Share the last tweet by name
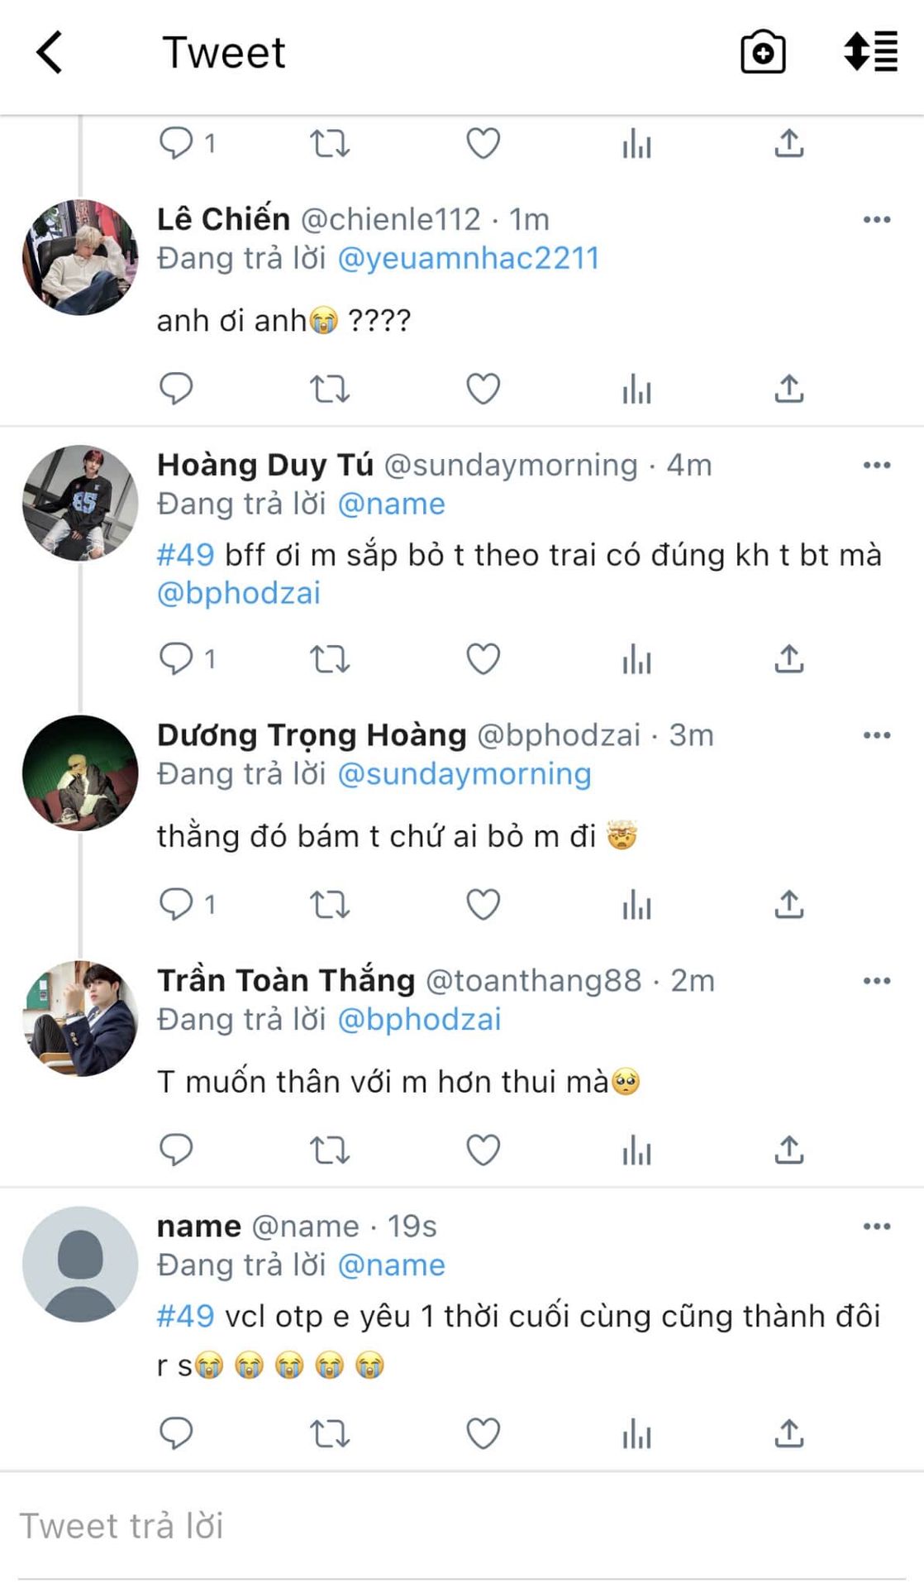The width and height of the screenshot is (924, 1588). tap(789, 1433)
